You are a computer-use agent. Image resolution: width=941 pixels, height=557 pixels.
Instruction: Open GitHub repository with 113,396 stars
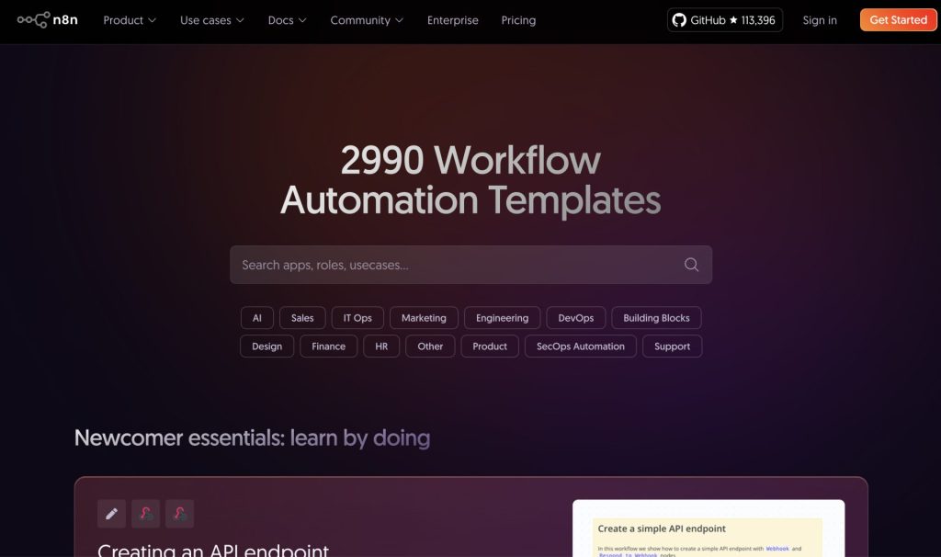(725, 20)
